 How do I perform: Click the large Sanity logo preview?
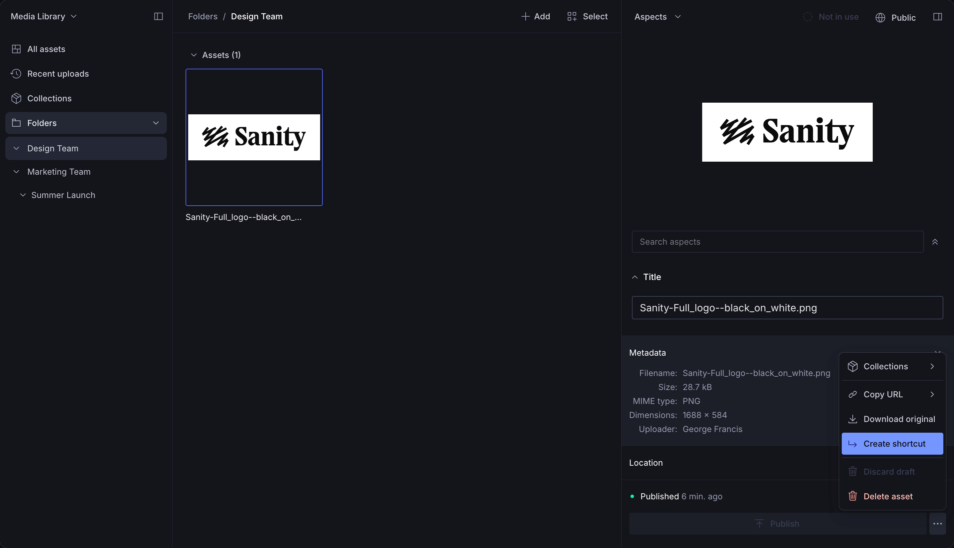coord(787,132)
